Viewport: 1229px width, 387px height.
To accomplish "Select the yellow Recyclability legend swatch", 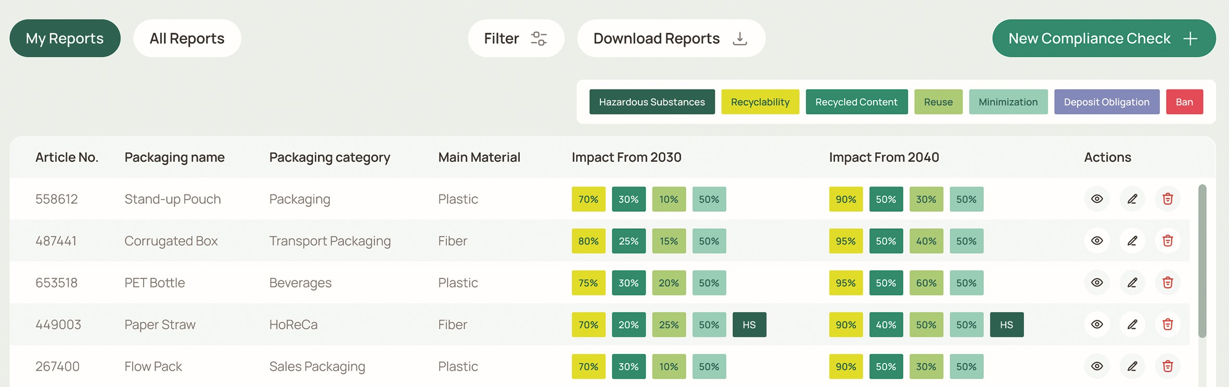I will tap(760, 102).
